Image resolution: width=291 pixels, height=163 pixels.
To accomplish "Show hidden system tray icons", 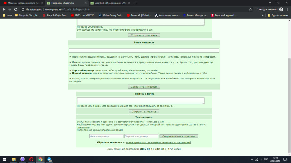I will 252,159.
